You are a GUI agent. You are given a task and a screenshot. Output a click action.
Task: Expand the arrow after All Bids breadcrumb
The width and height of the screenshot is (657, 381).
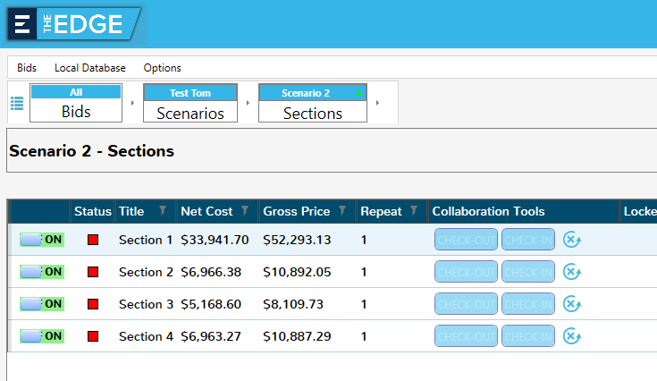click(x=132, y=104)
